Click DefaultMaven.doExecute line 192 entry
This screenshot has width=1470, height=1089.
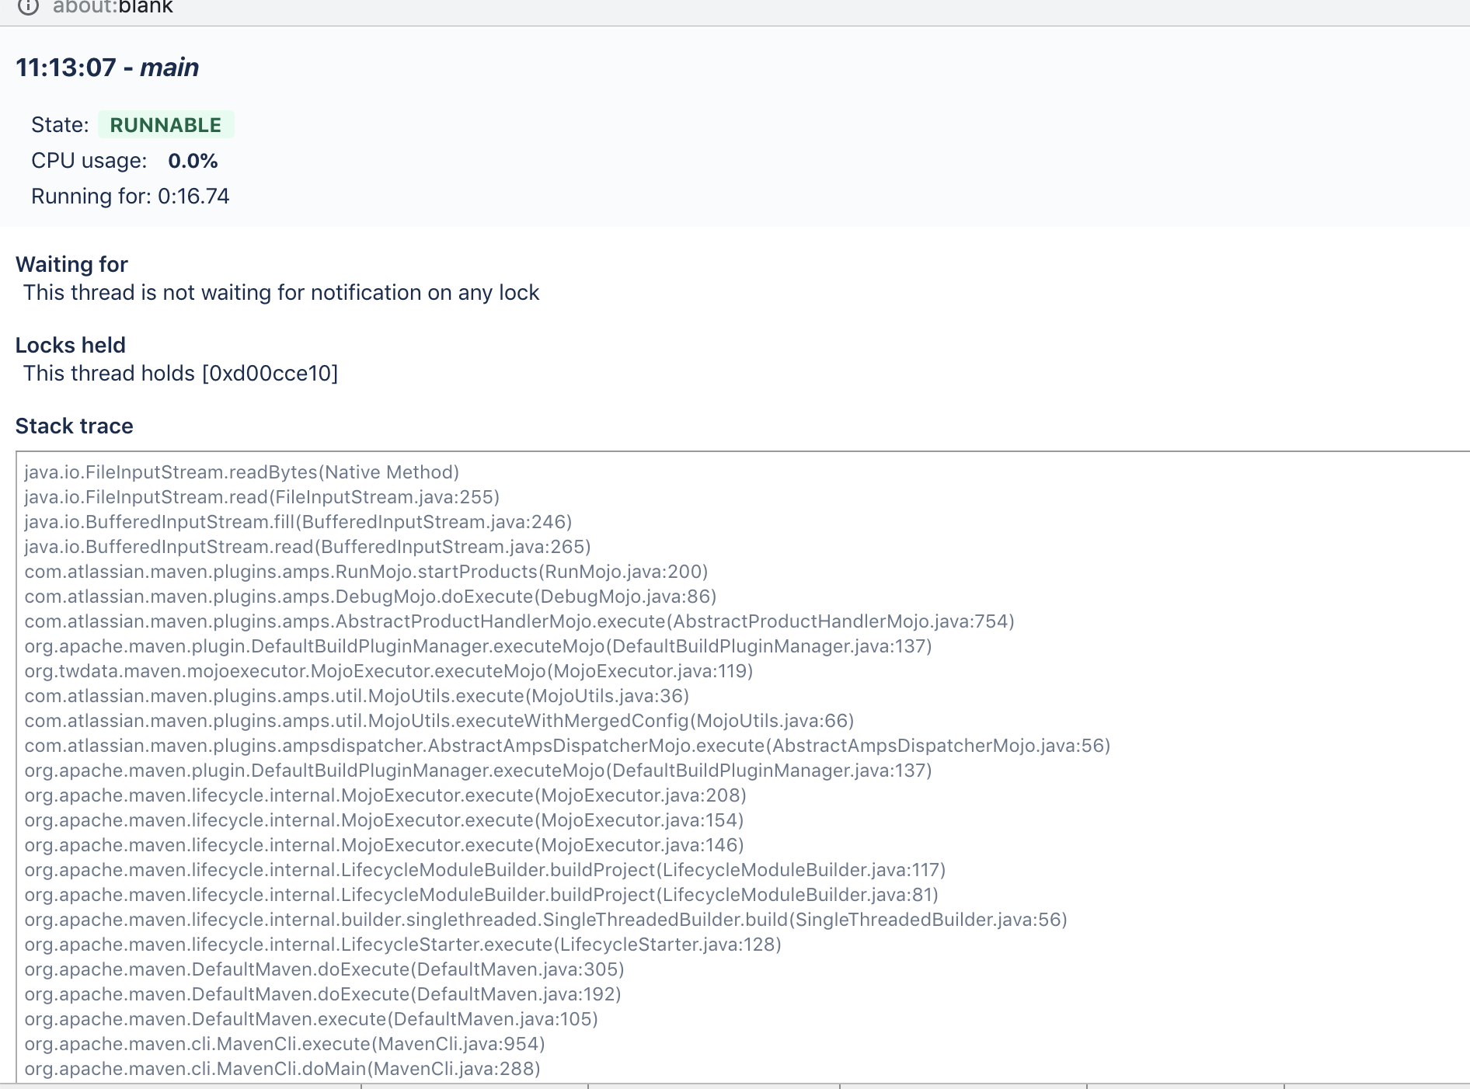tap(323, 994)
